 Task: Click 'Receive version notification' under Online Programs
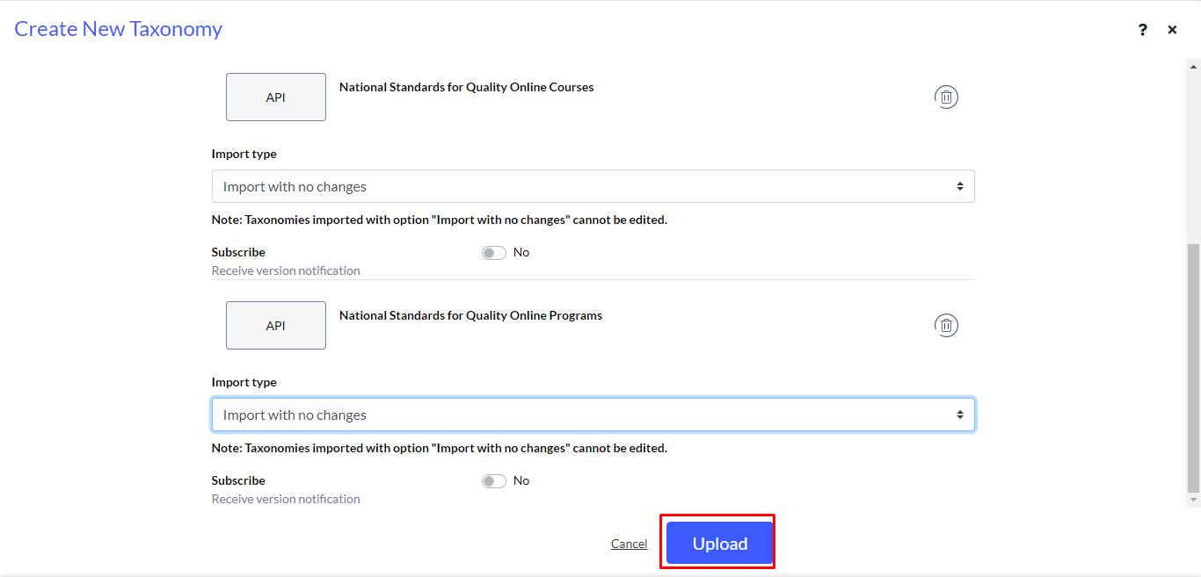[286, 499]
